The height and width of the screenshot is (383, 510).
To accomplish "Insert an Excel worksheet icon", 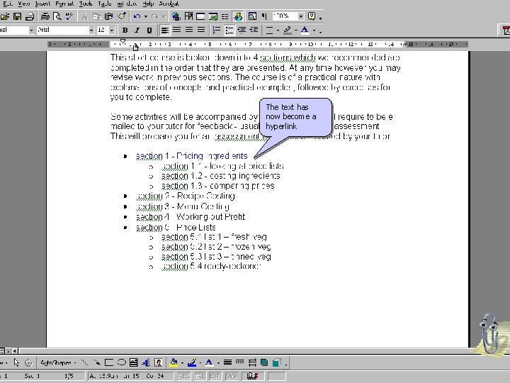I will pos(213,16).
